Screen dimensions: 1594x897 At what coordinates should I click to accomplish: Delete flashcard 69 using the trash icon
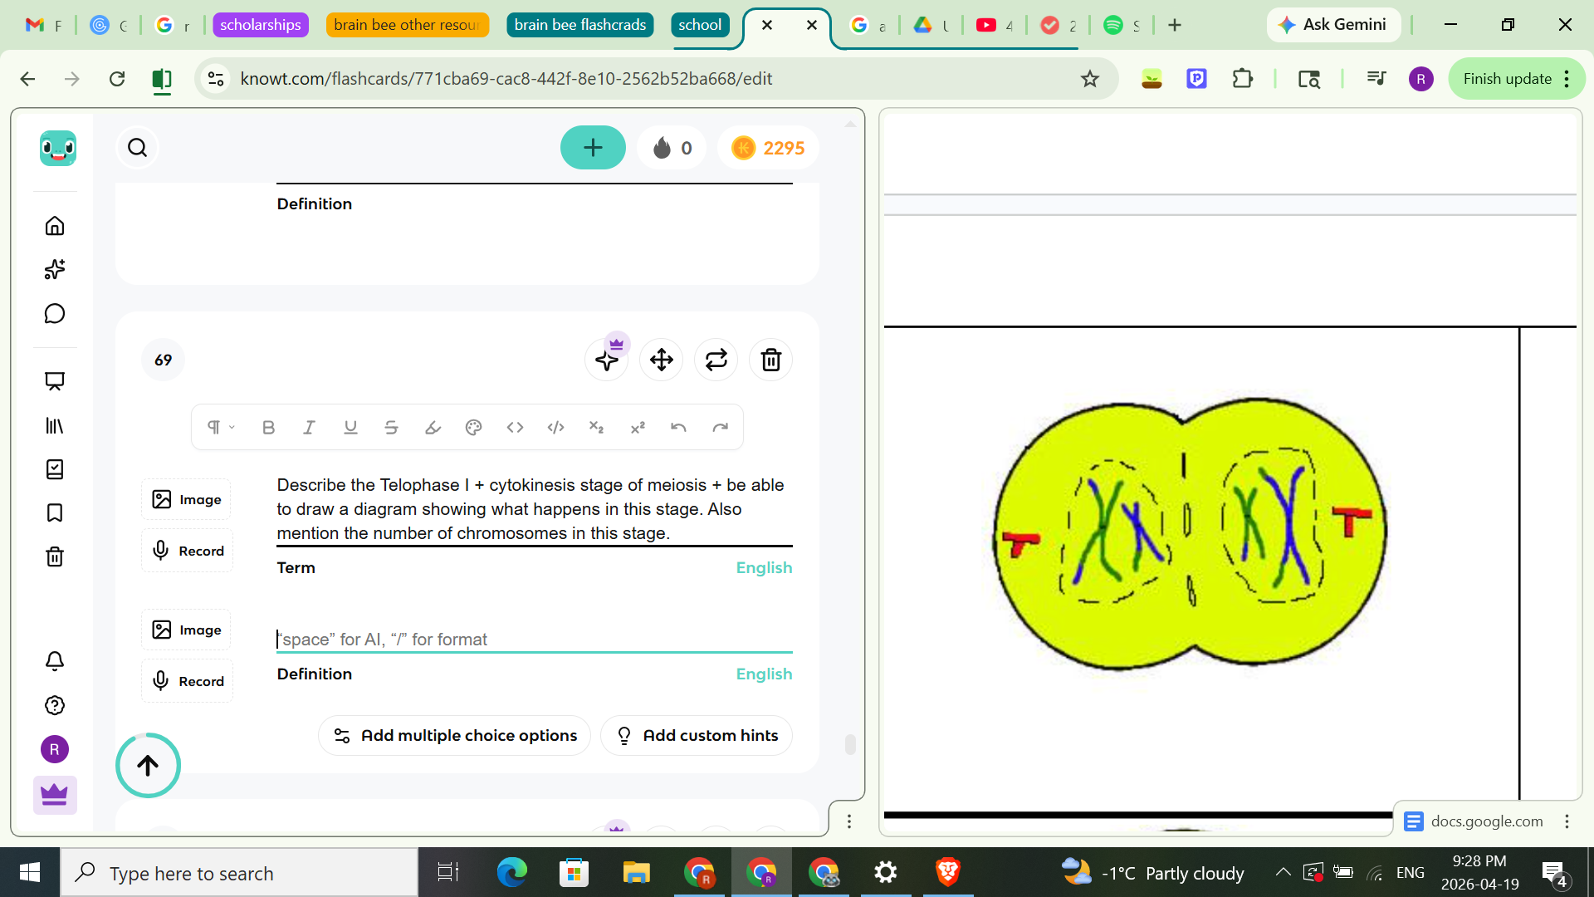[x=770, y=360]
